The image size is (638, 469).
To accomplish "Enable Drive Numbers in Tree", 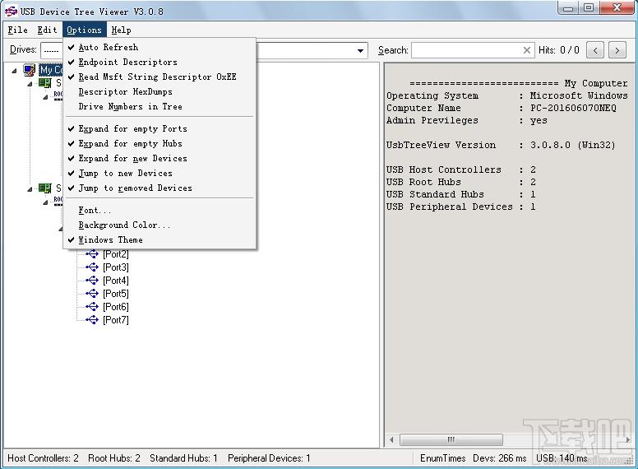I will 159,106.
